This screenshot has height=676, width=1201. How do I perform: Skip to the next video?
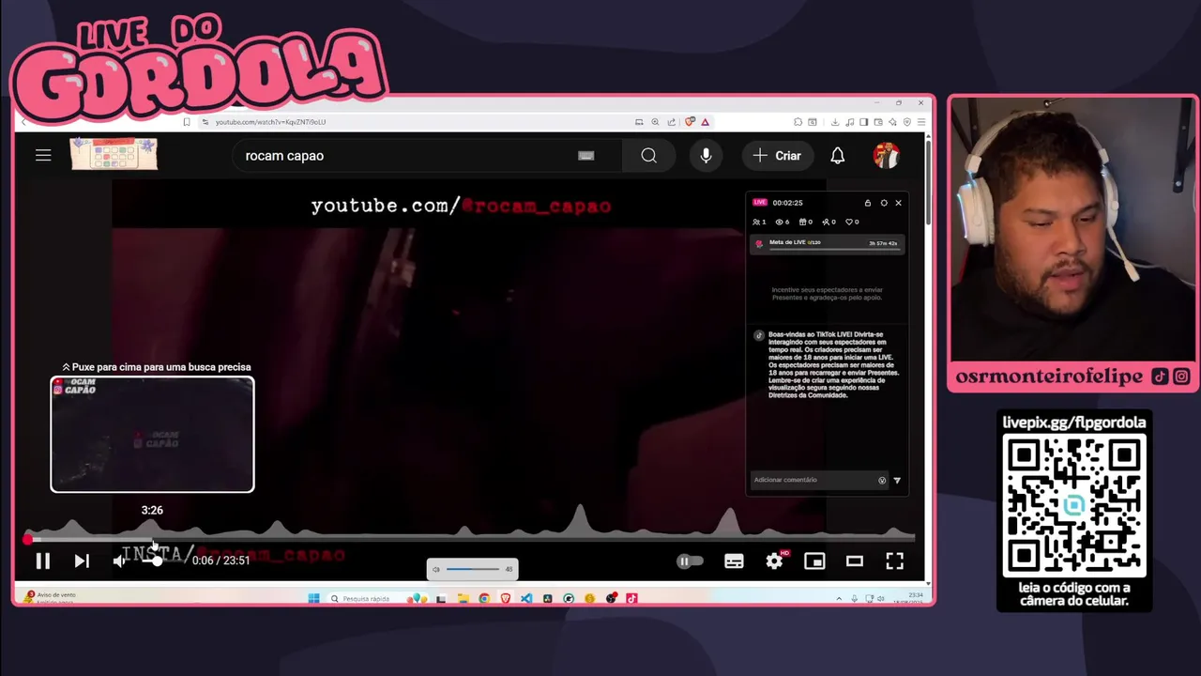coord(82,561)
